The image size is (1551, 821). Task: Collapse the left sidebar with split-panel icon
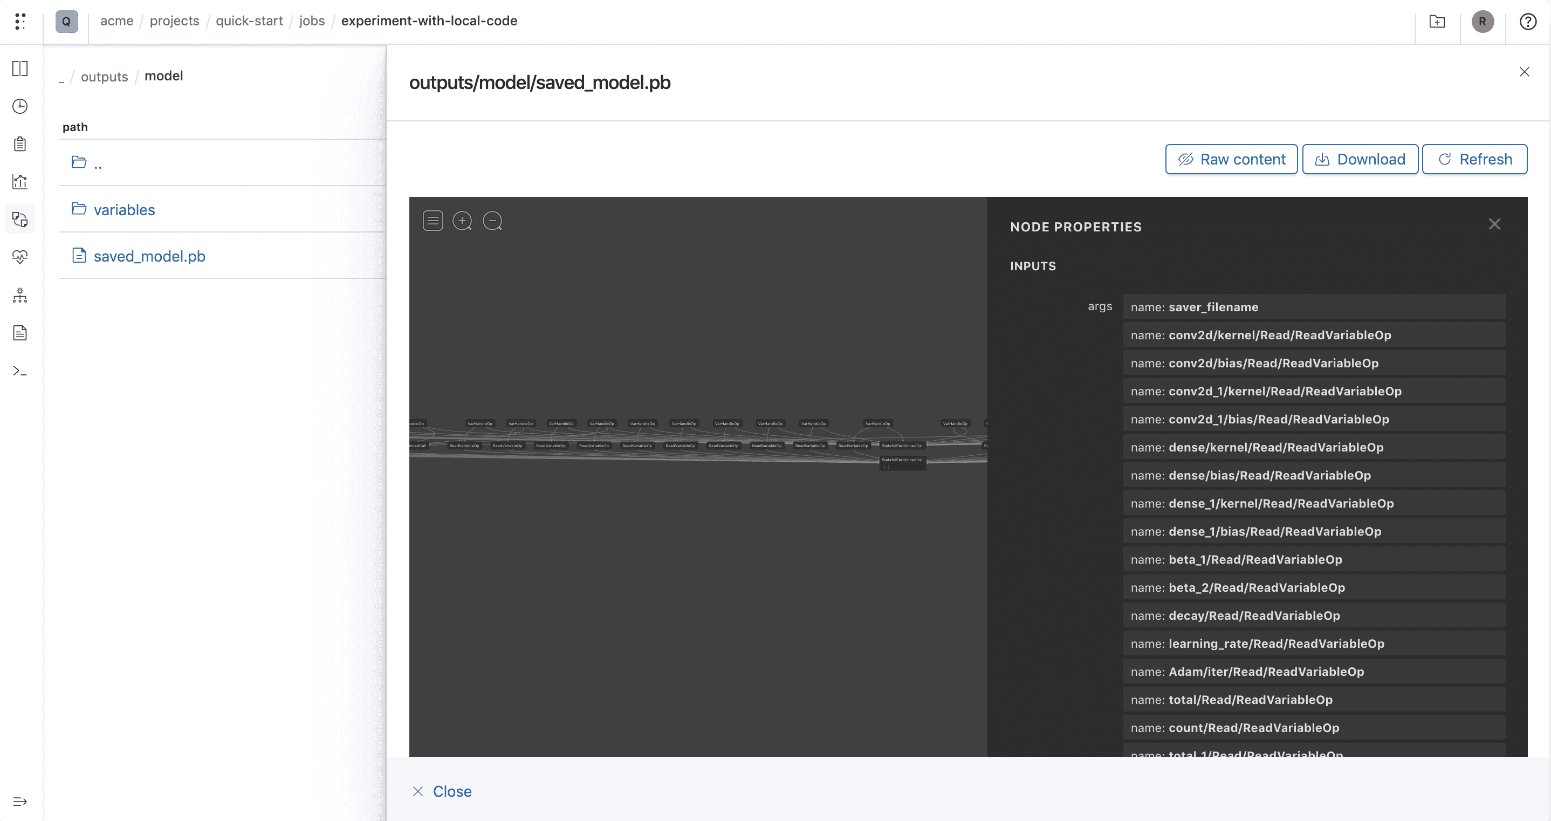click(x=19, y=69)
